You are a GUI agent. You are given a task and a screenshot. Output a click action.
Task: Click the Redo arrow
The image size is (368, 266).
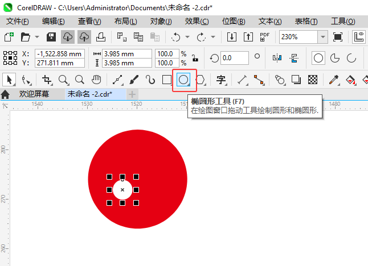(x=201, y=37)
